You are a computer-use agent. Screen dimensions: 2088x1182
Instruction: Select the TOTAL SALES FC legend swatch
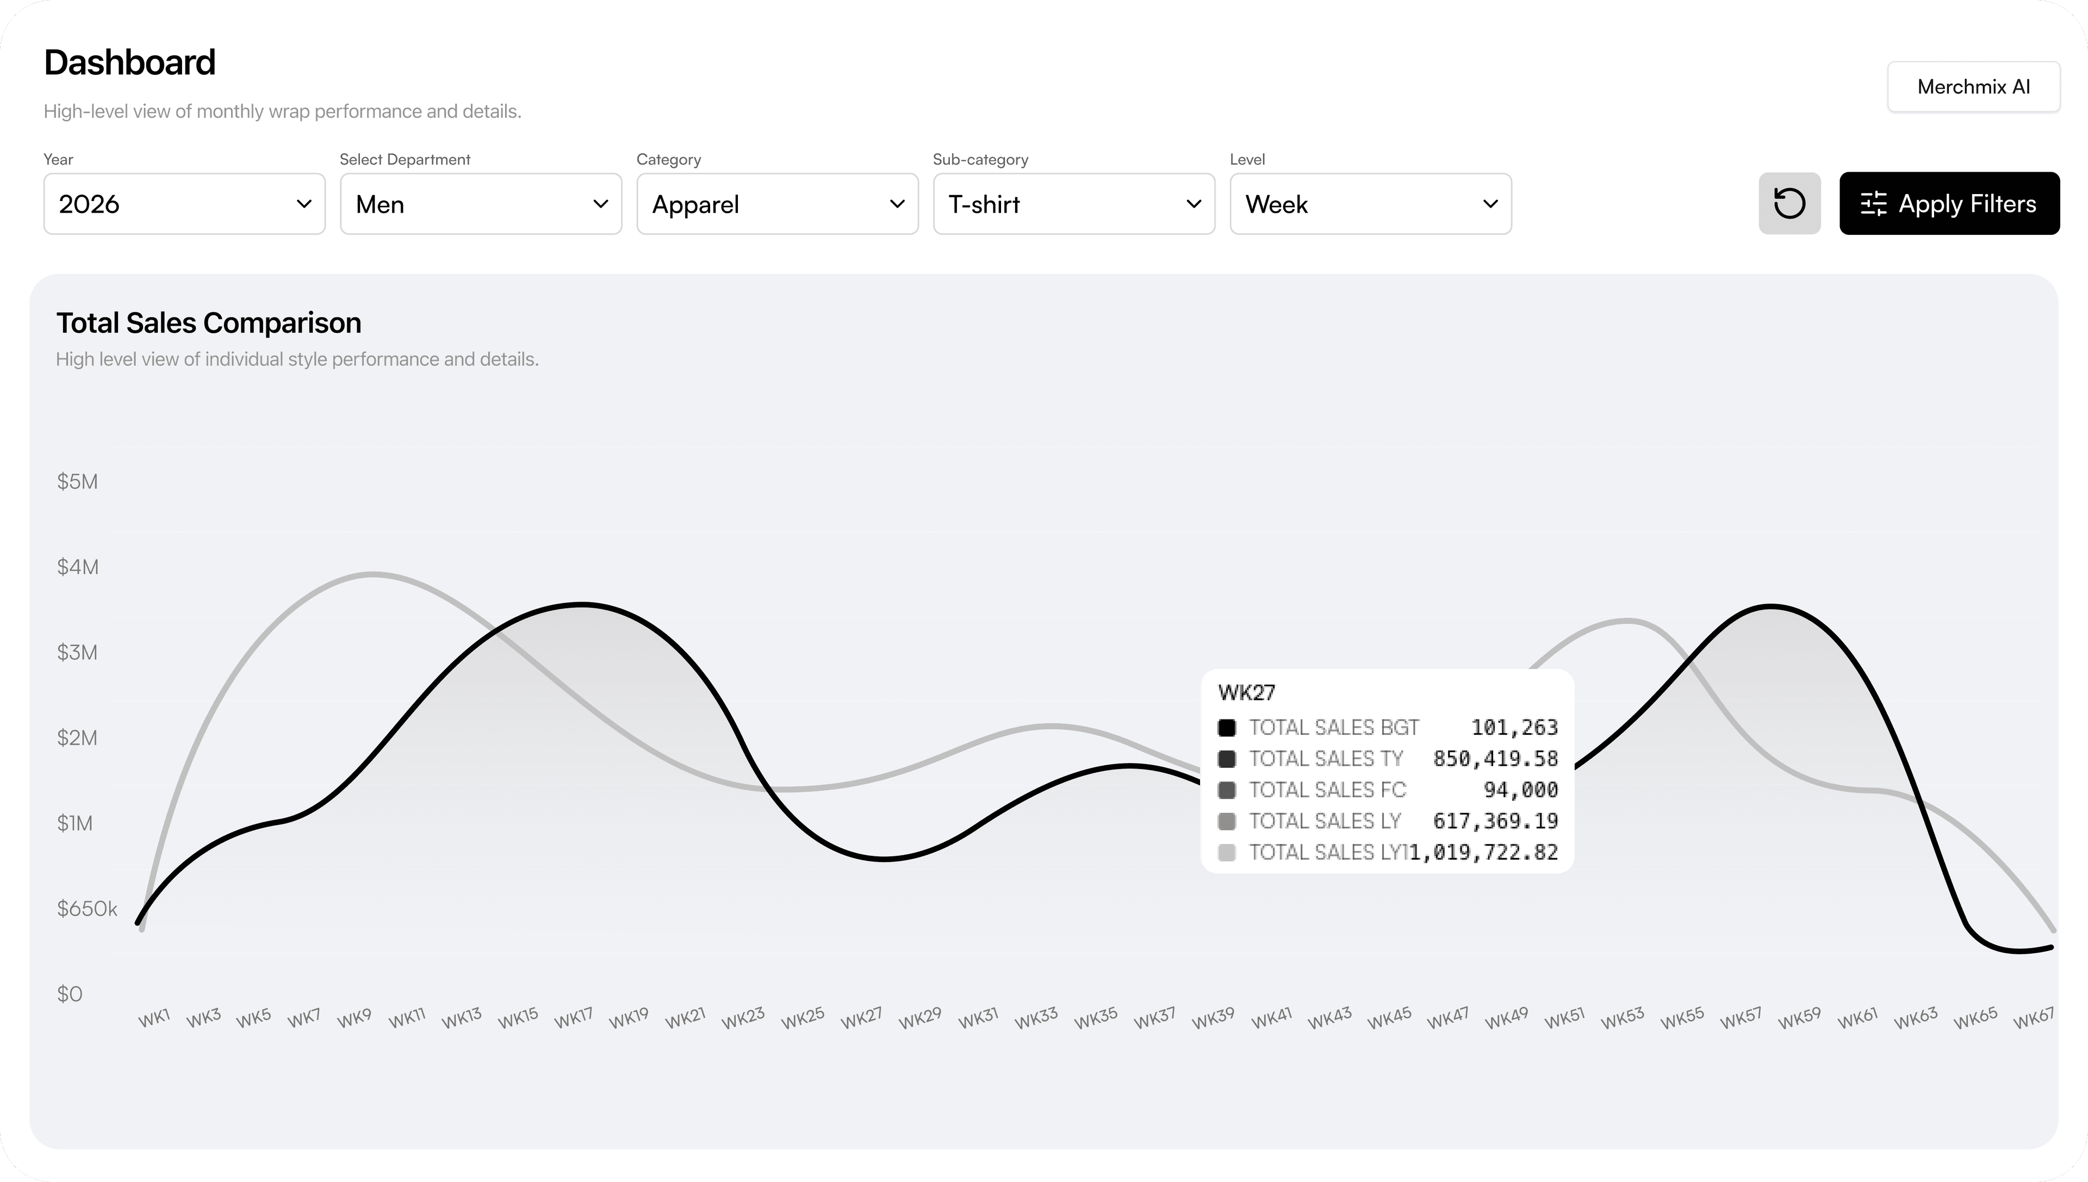[x=1226, y=790]
